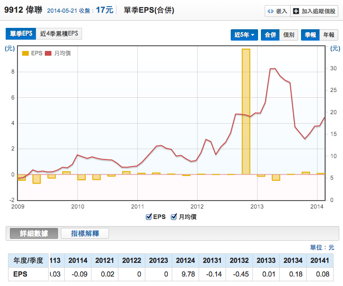Select the 單季EPS tab
Viewport: 343px width, 286px height.
[20, 34]
